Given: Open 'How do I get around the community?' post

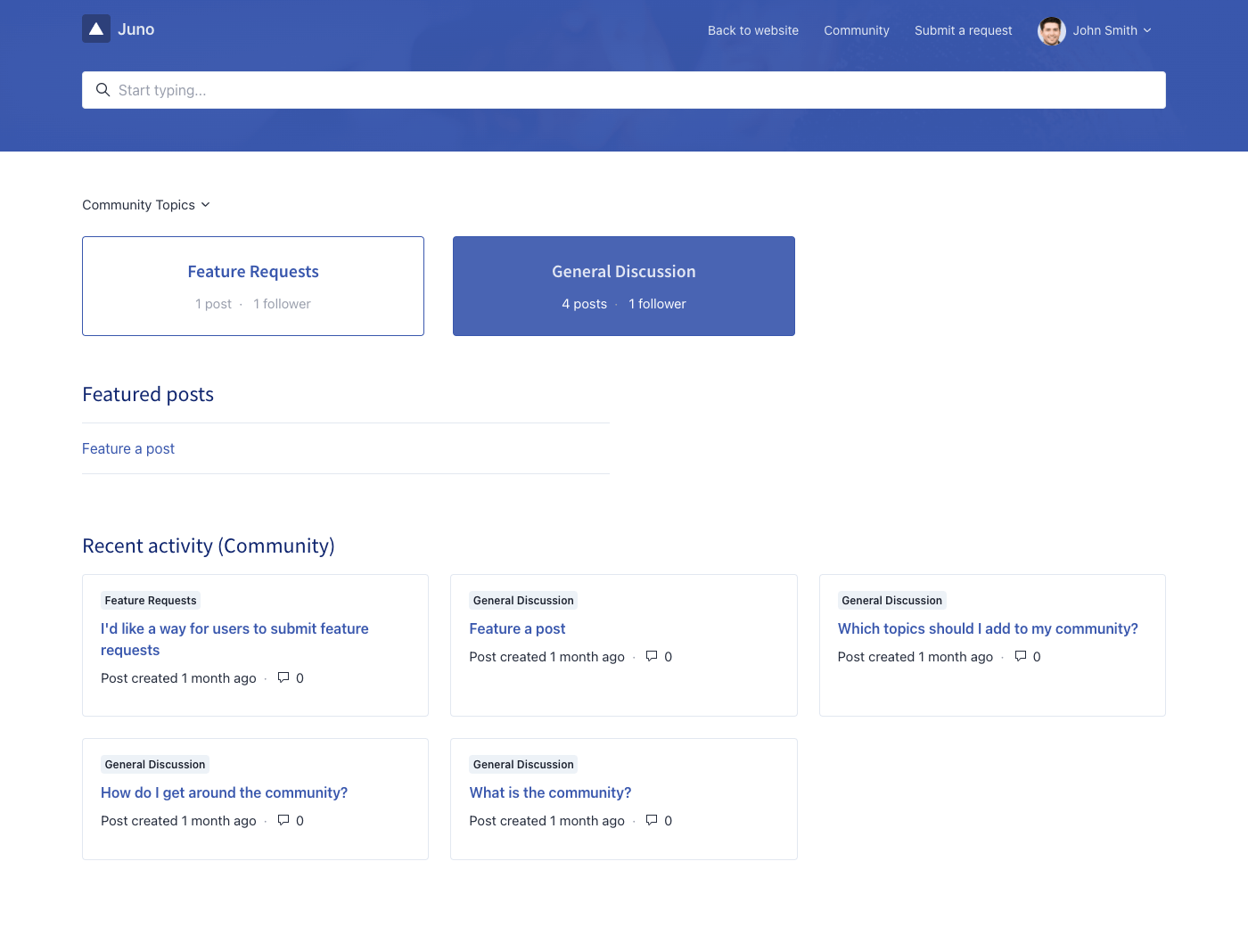Looking at the screenshot, I should 224,792.
